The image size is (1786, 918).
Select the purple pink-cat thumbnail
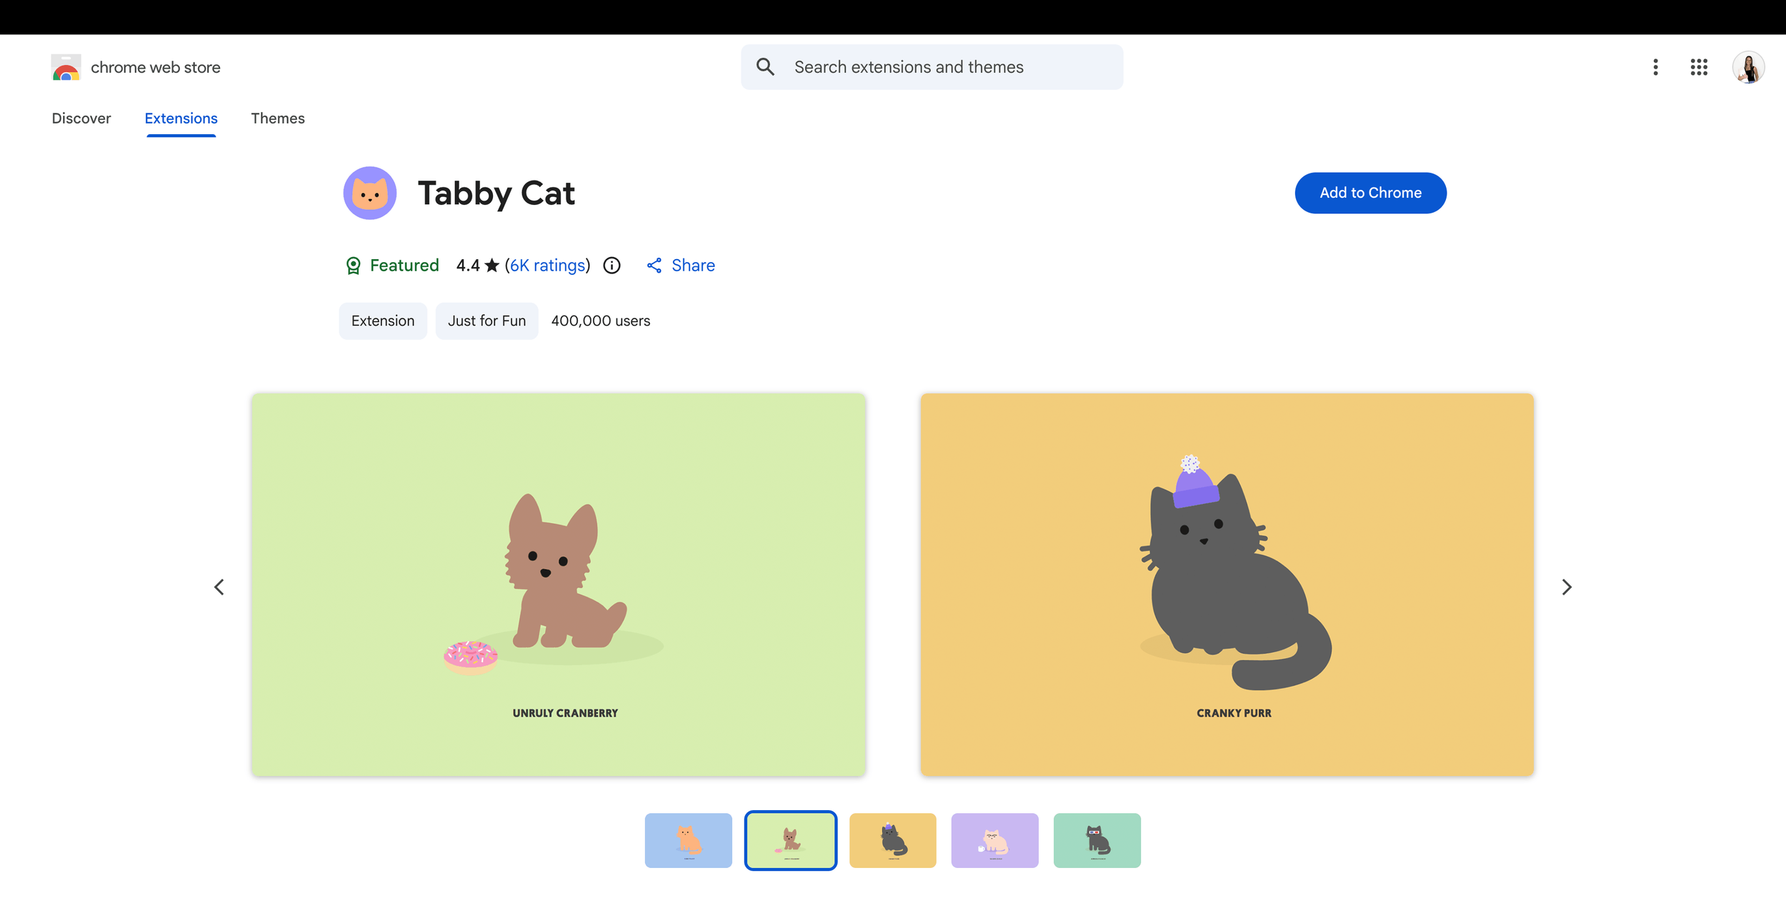[994, 840]
